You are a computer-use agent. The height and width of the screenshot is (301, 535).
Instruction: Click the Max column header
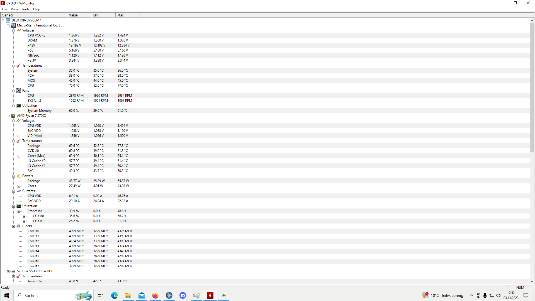pos(127,15)
